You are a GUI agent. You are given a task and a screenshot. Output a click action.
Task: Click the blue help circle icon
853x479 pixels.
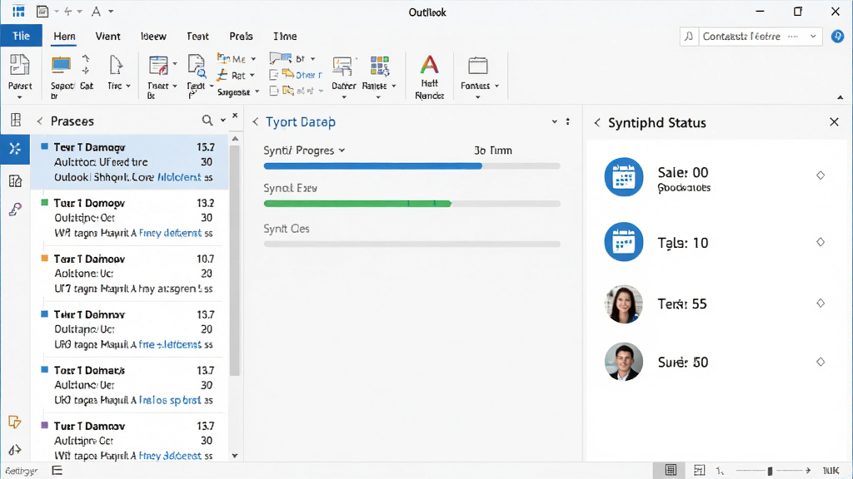pos(838,37)
